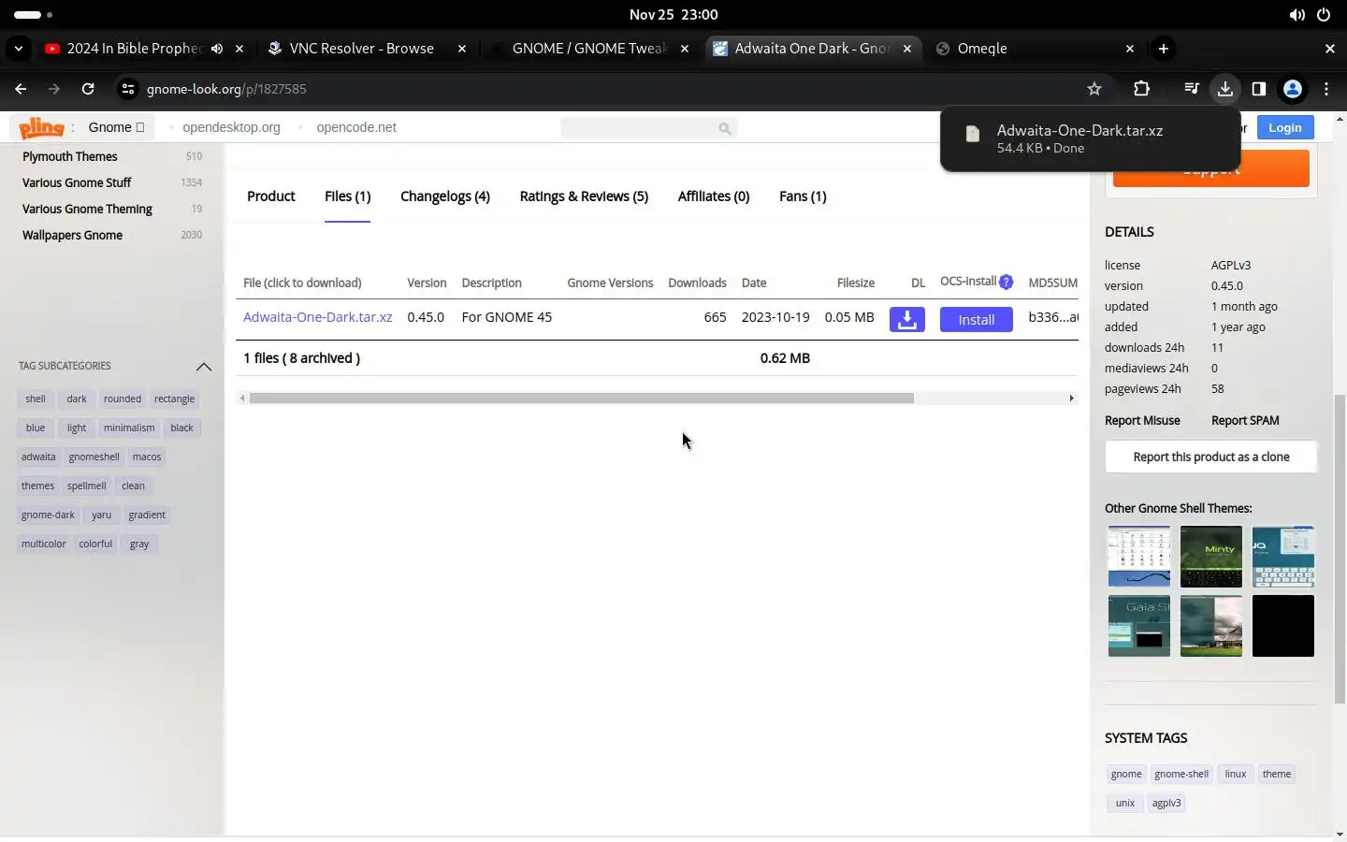Screen dimensions: 1347x842
Task: Click the Login button
Action: pos(1284,127)
